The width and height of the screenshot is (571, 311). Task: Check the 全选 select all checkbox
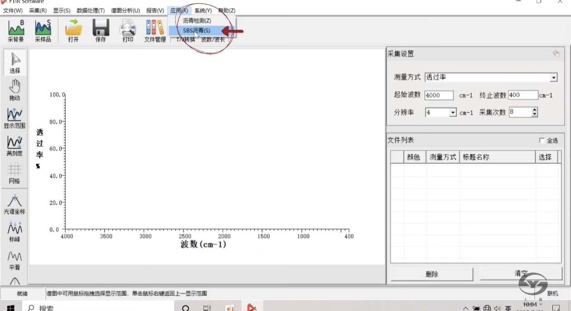click(x=542, y=141)
